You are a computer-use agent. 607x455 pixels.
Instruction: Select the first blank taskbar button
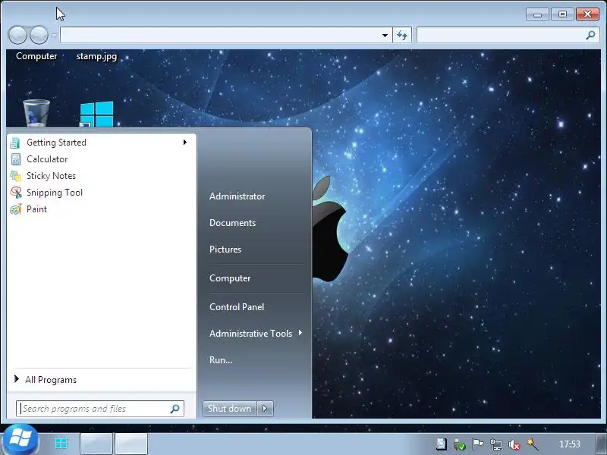pyautogui.click(x=96, y=444)
